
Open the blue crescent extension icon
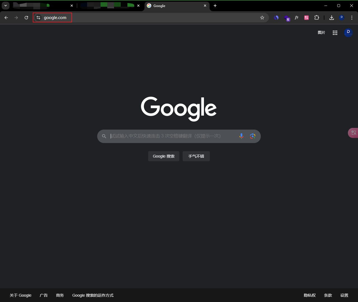click(276, 18)
